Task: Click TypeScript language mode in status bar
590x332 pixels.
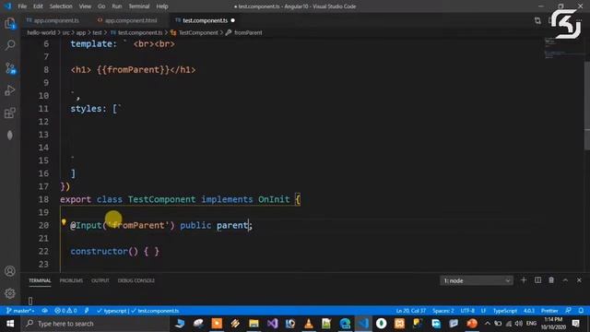Action: pos(505,311)
